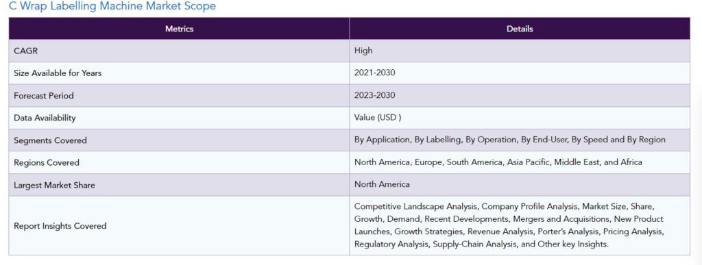Click the North America market share value

[x=382, y=184]
